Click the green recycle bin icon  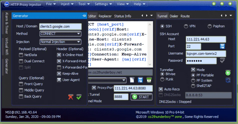point(149,80)
